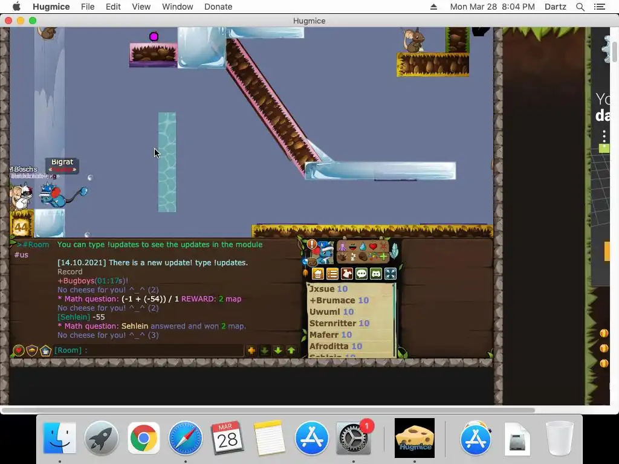This screenshot has width=619, height=464.
Task: Click the purple shield tribe chat icon
Action: pyautogui.click(x=32, y=350)
